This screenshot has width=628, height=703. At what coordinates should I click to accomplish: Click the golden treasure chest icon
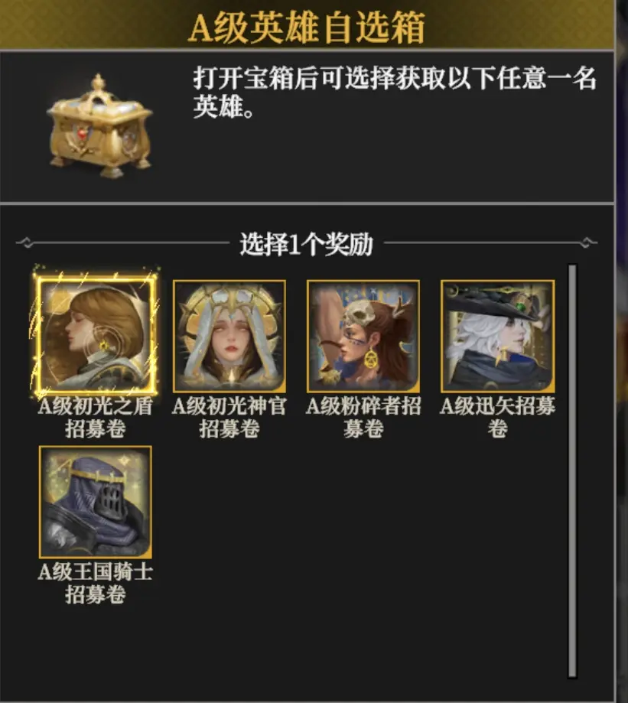tap(101, 126)
